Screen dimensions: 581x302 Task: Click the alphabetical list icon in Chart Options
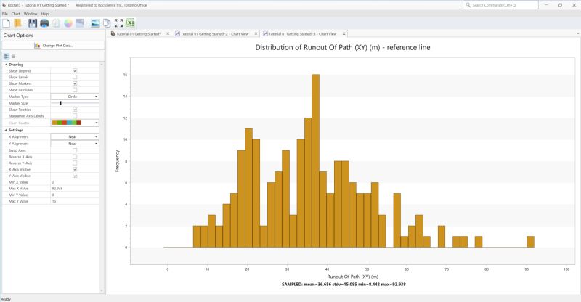click(x=13, y=57)
